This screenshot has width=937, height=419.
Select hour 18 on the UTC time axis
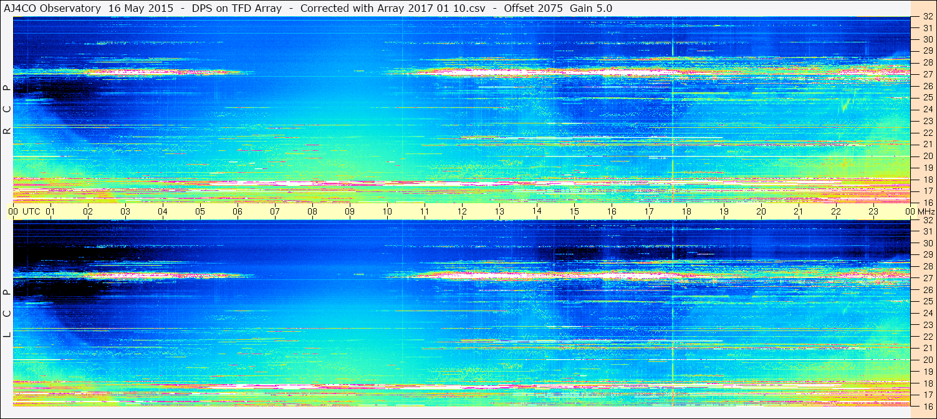point(686,211)
